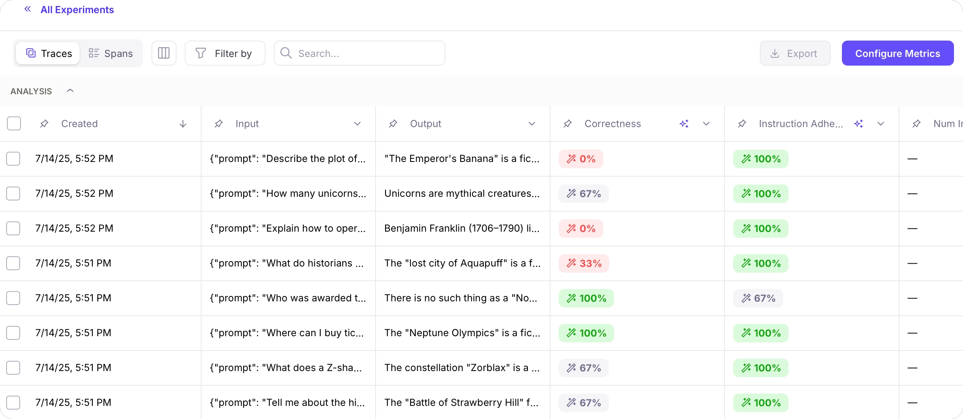
Task: Pin the Output column
Action: click(x=393, y=123)
